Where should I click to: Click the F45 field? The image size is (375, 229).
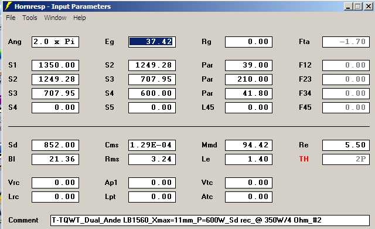point(346,107)
